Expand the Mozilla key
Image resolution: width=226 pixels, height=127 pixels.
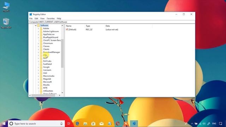coord(38,85)
